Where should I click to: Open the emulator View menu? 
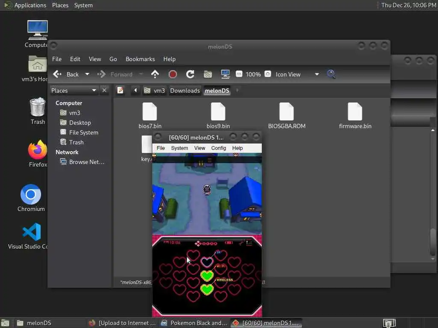(199, 148)
